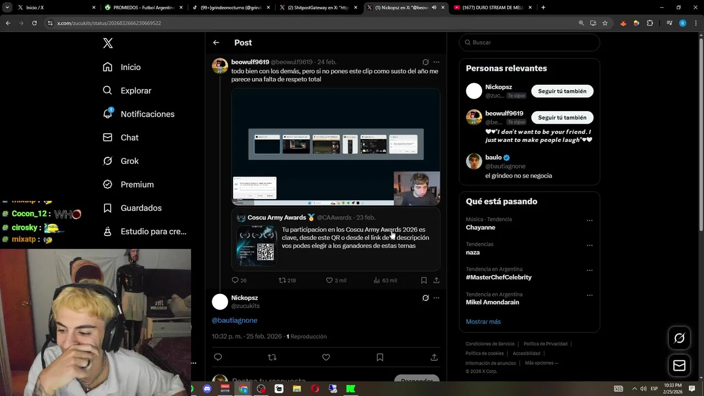Image resolution: width=704 pixels, height=396 pixels.
Task: Play the video clip in beowulf9619's post
Action: [x=335, y=147]
